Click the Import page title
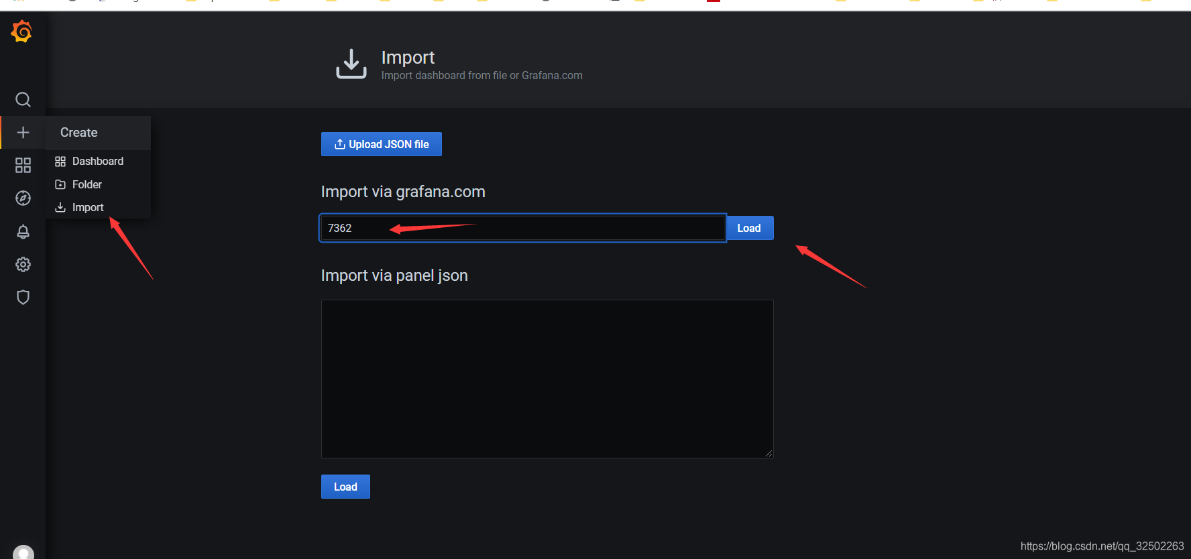 click(x=408, y=58)
